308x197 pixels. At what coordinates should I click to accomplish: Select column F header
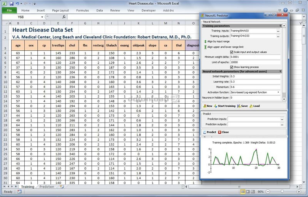coord(72,23)
